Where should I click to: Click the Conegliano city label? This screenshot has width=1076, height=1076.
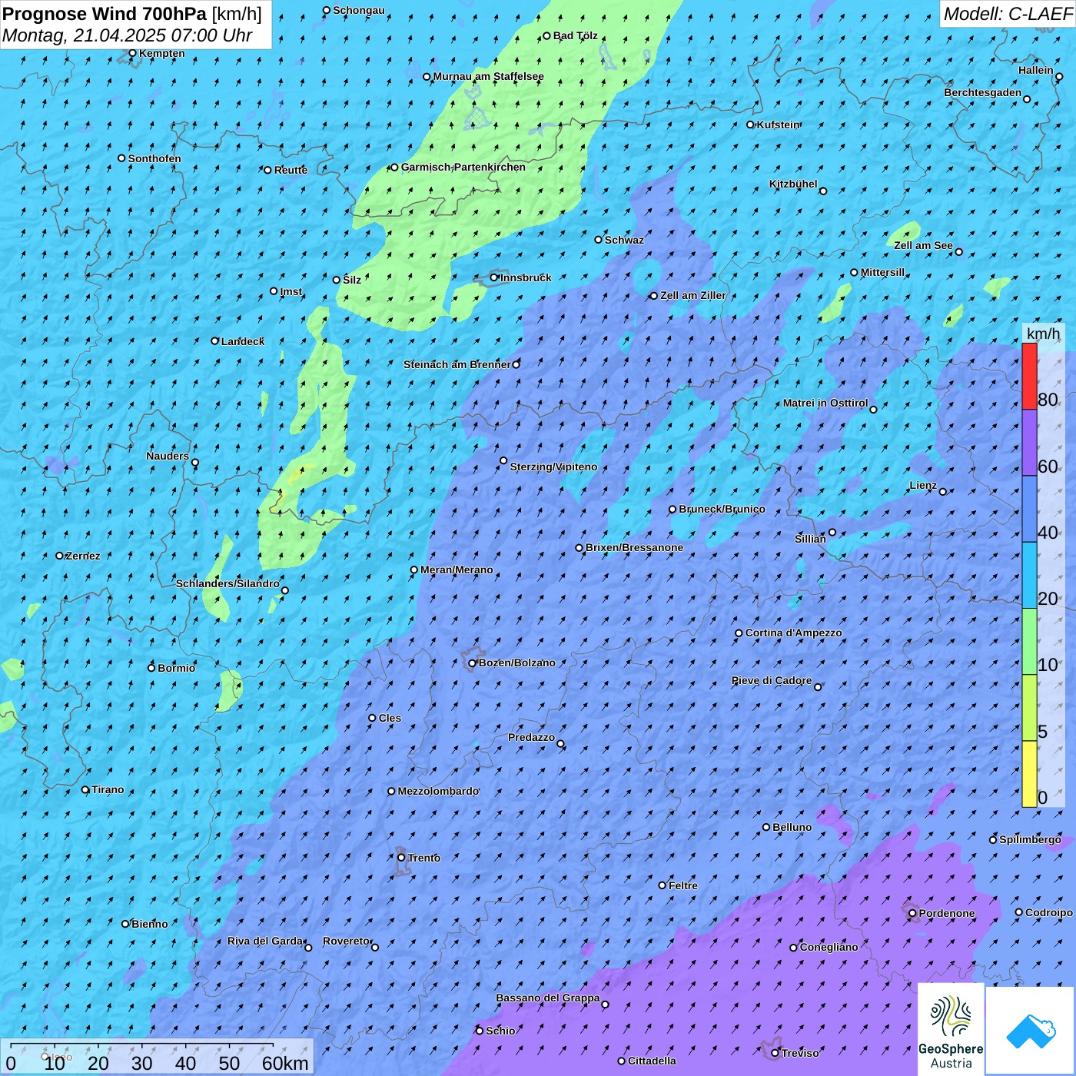click(829, 947)
